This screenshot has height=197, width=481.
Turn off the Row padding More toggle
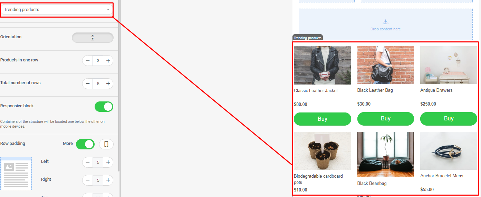[x=85, y=144]
